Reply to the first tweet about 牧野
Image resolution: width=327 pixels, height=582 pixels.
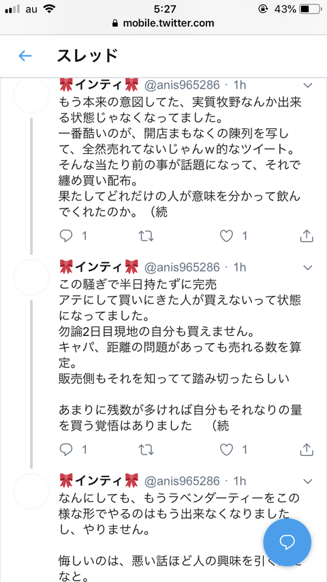pyautogui.click(x=65, y=236)
